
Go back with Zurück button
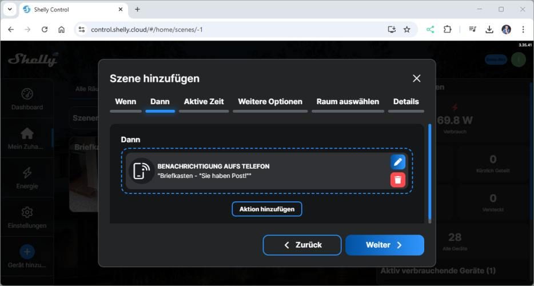302,245
